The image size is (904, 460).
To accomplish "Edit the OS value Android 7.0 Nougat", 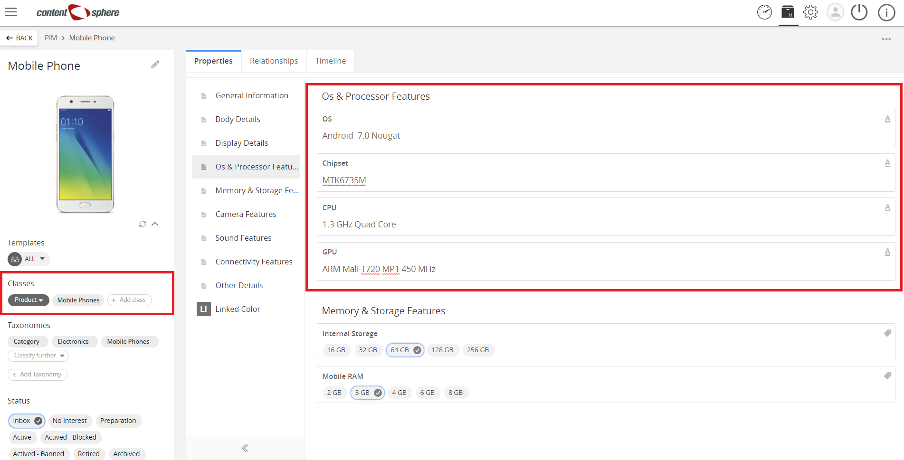I will coord(361,136).
